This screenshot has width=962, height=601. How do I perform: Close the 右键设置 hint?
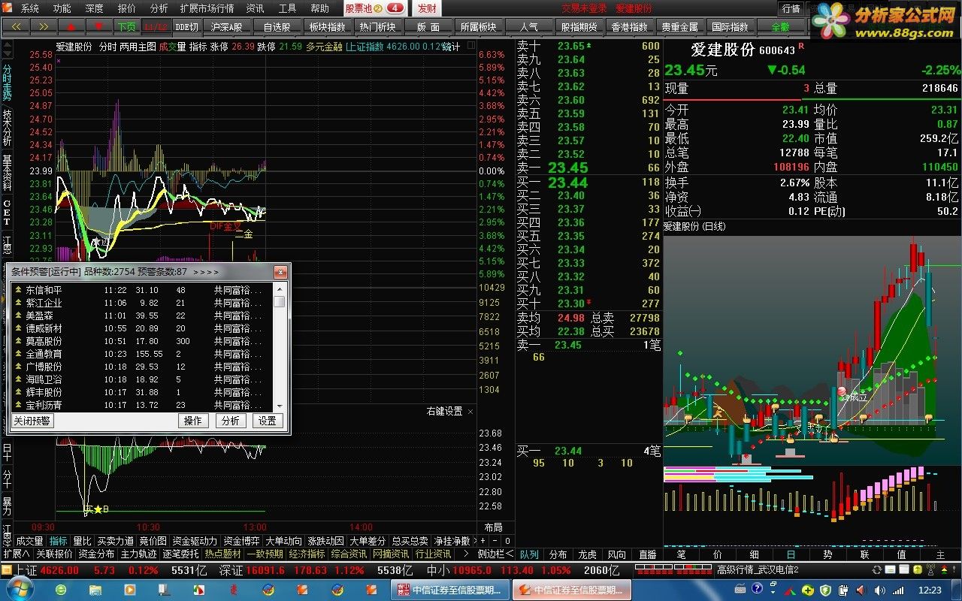pyautogui.click(x=470, y=411)
